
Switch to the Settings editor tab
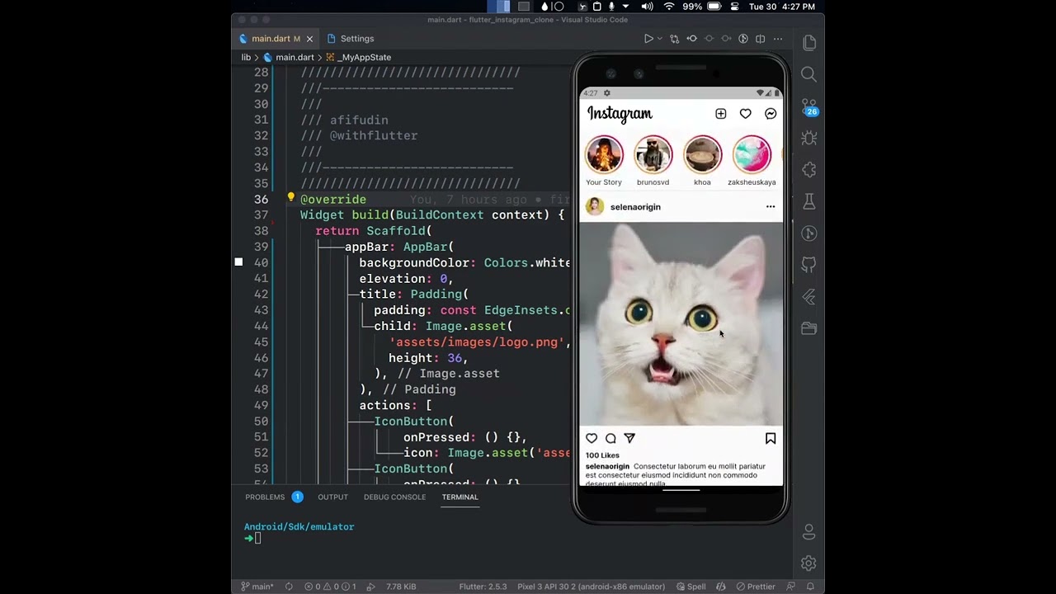(350, 39)
